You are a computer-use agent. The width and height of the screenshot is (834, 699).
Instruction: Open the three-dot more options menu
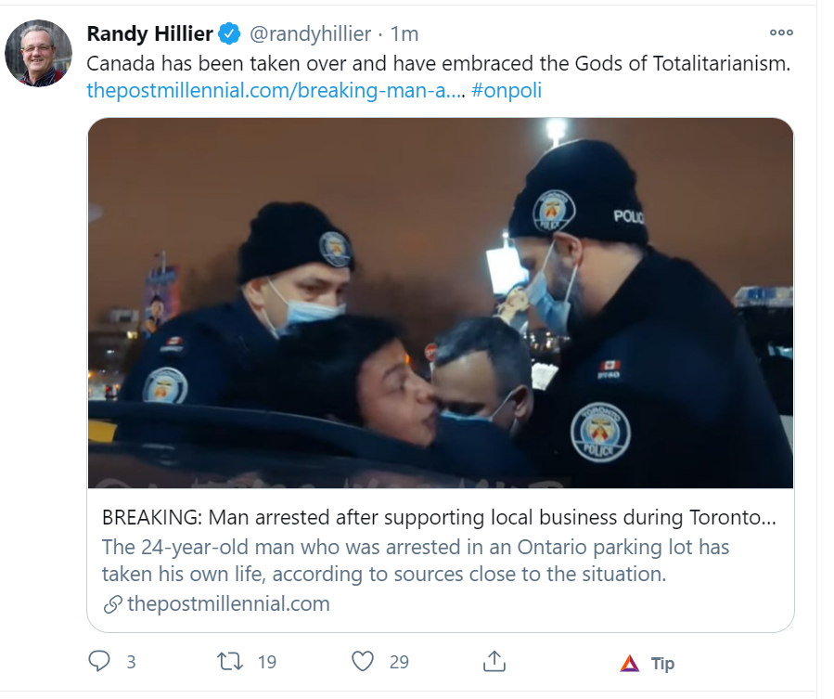(x=781, y=32)
